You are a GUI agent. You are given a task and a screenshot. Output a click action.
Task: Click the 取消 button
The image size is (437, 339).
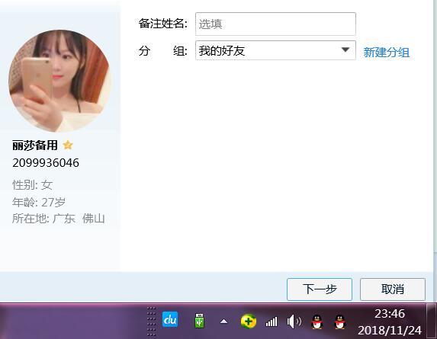click(393, 289)
